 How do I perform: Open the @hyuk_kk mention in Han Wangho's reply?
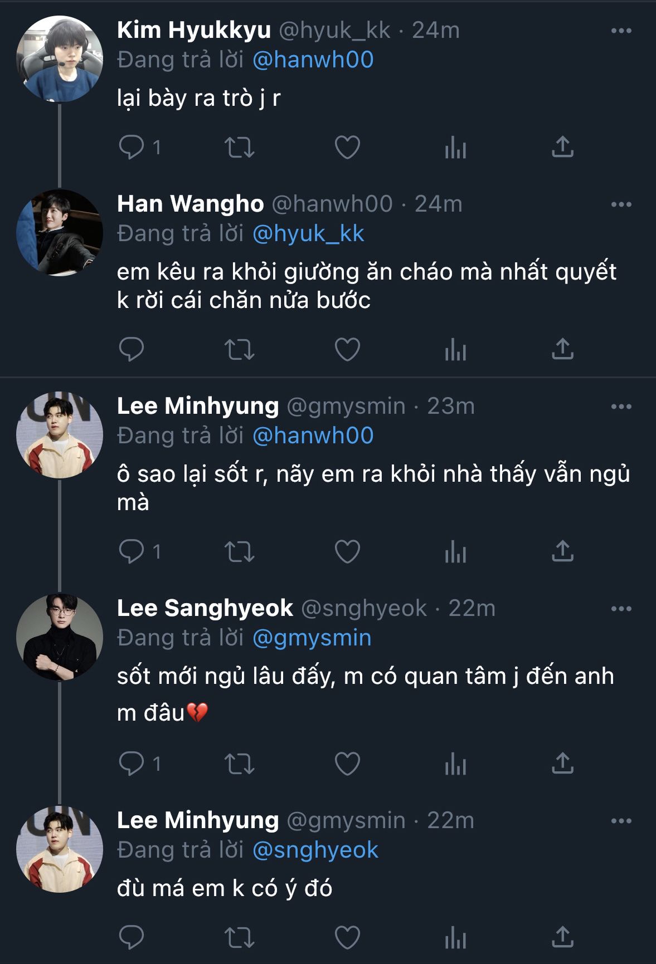coord(308,234)
